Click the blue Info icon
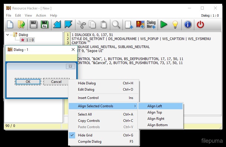The width and height of the screenshot is (226, 147). pyautogui.click(x=188, y=25)
